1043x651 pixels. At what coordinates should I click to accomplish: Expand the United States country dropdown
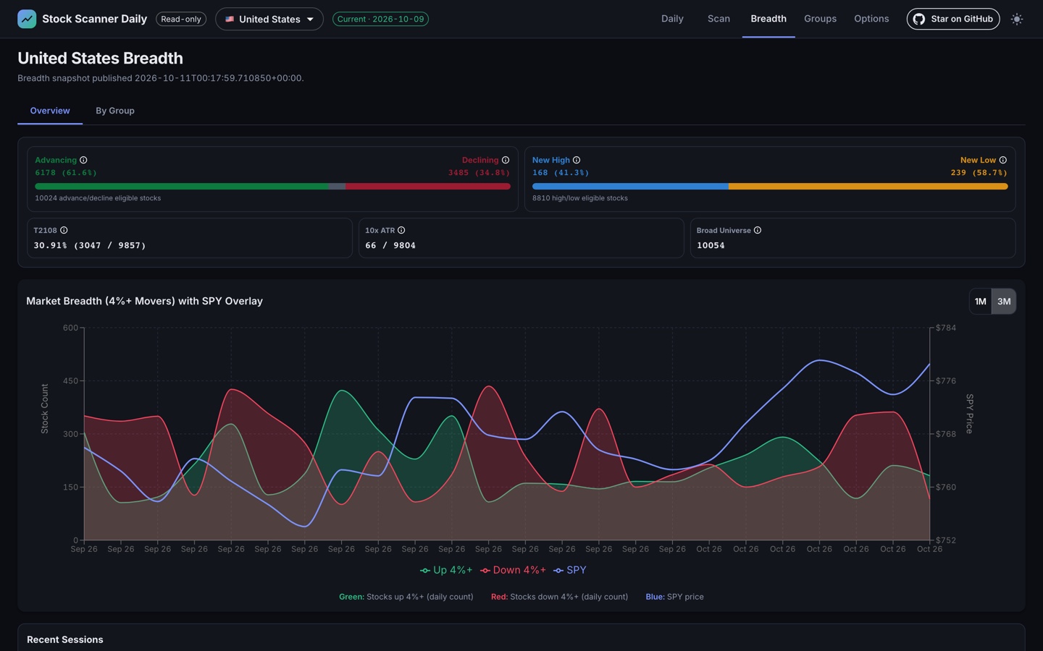(x=269, y=19)
